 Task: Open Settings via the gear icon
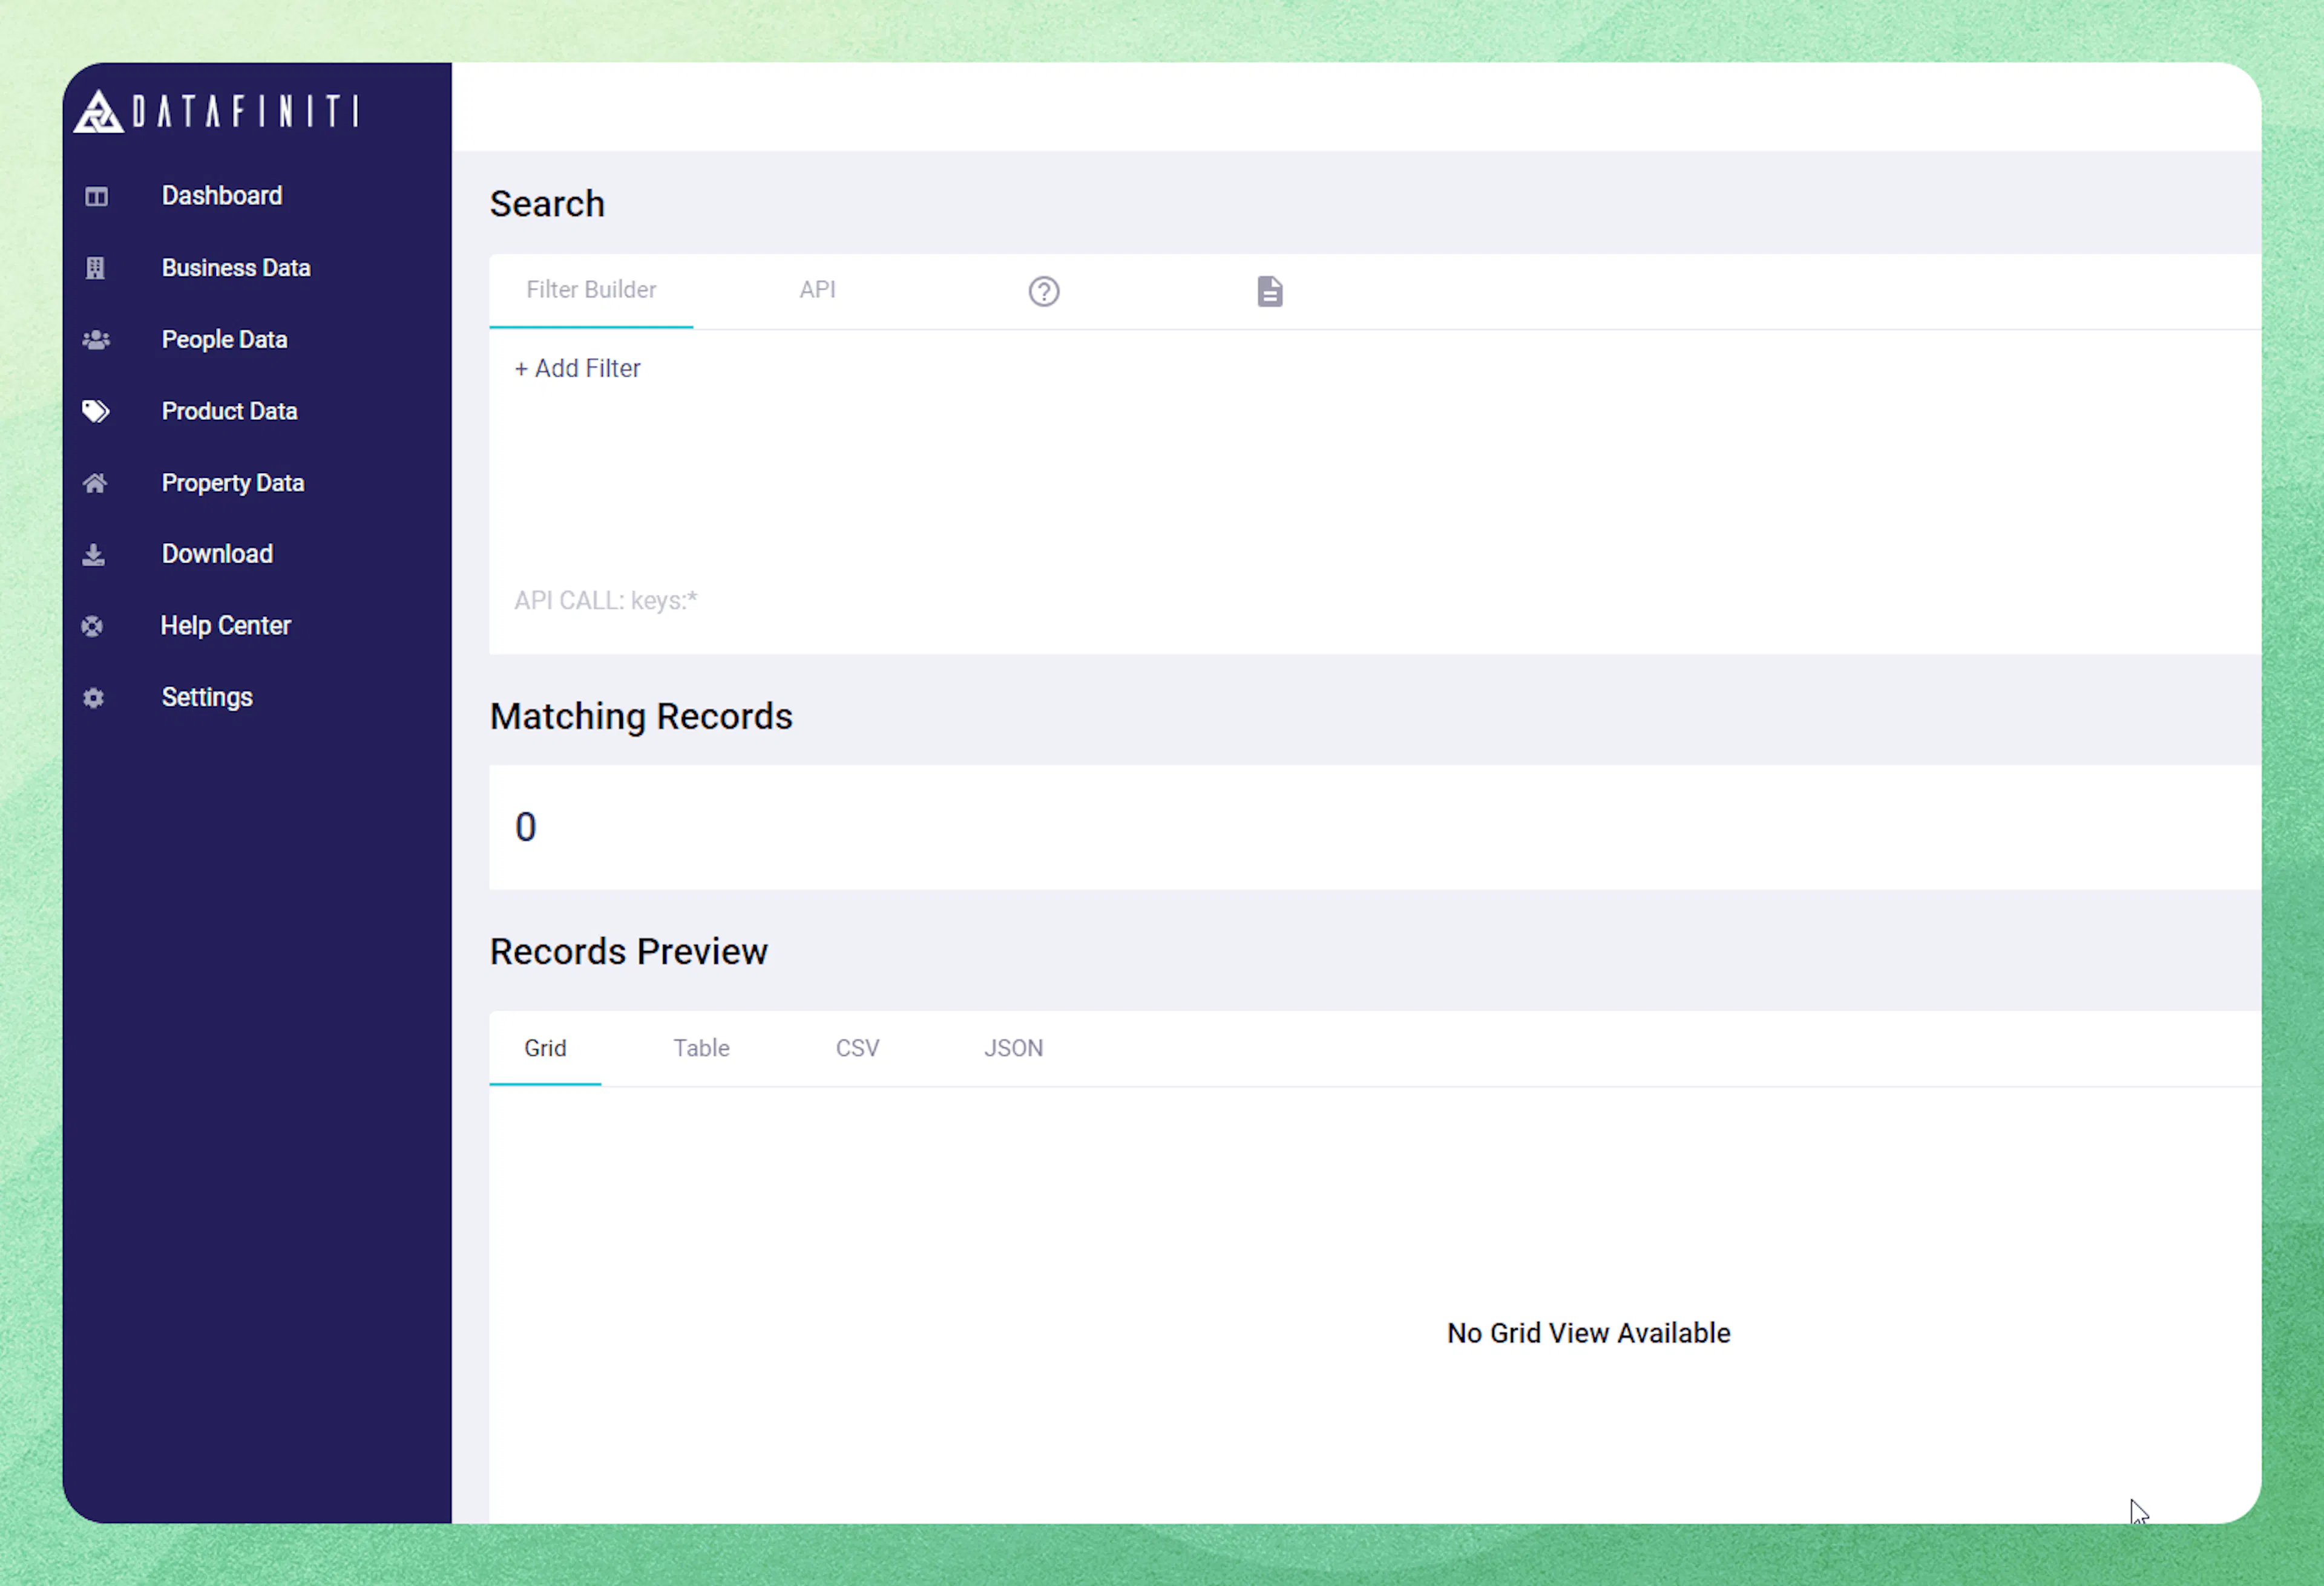click(x=93, y=697)
